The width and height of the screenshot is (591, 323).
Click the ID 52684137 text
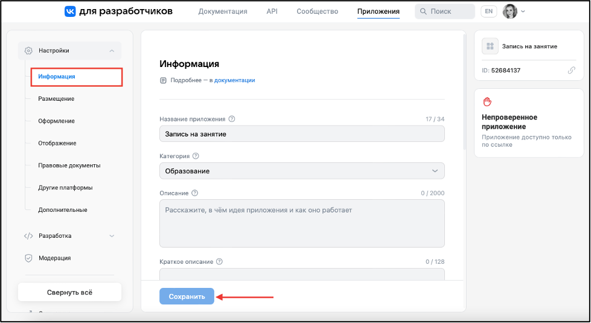[x=501, y=71]
